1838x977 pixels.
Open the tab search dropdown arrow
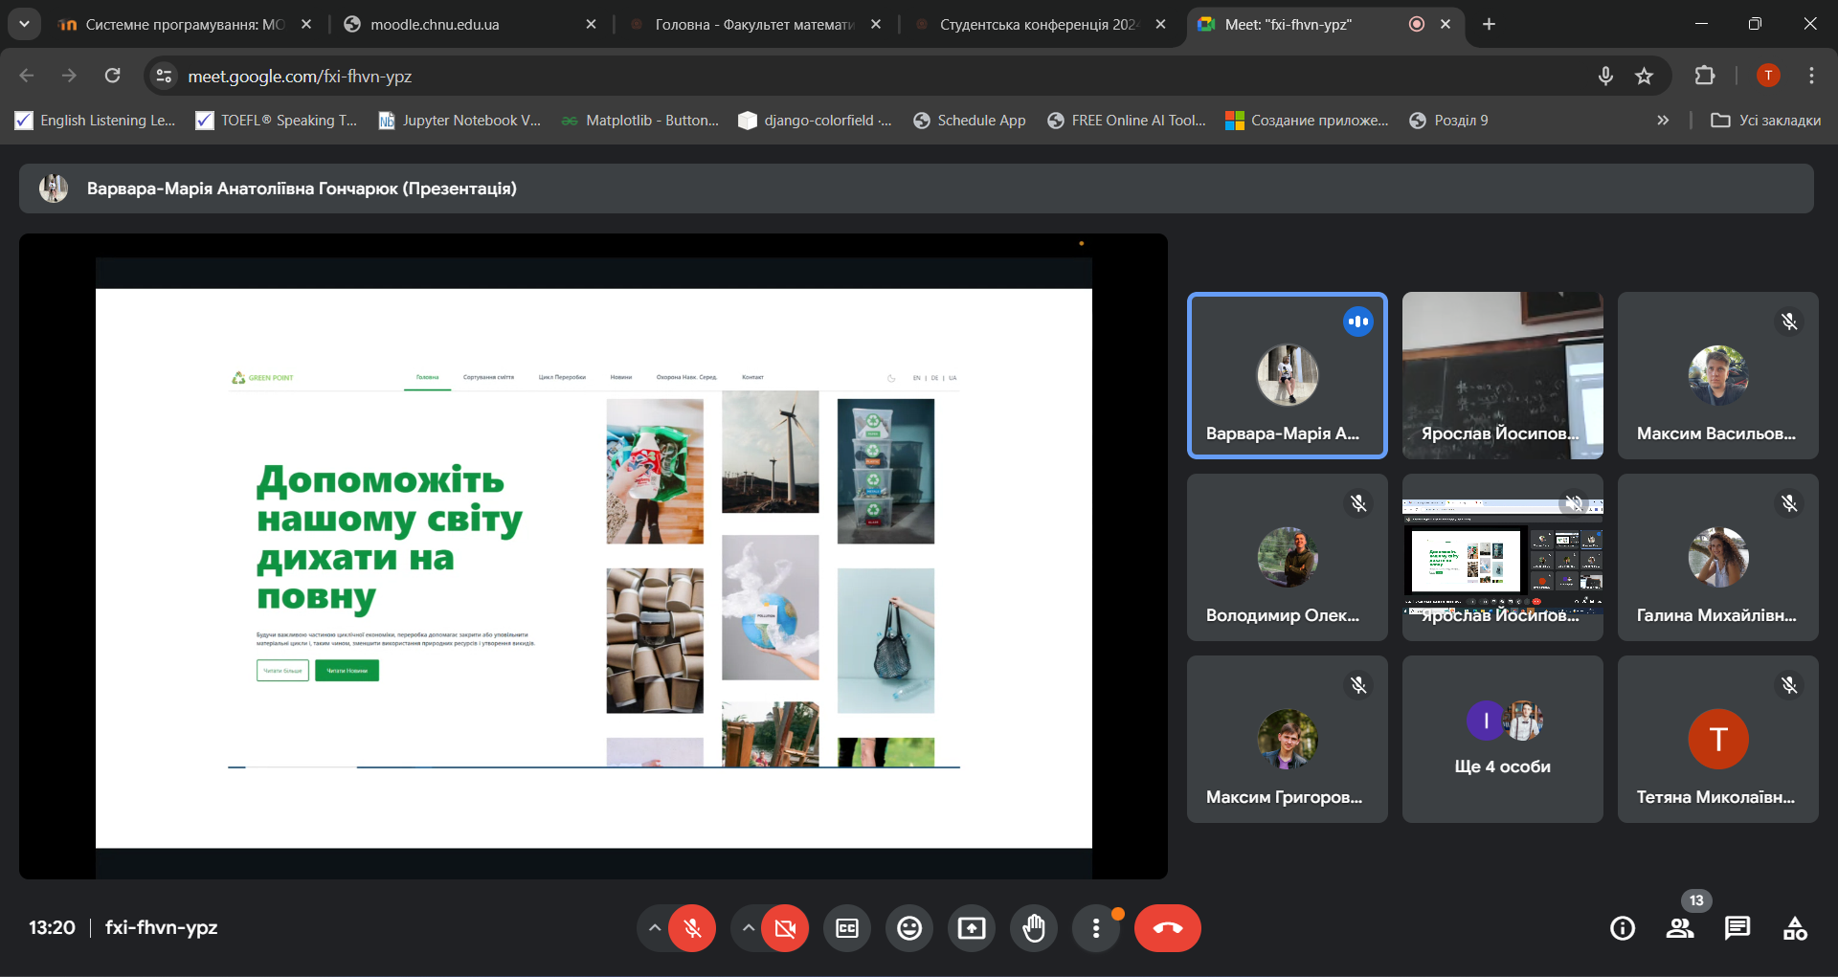click(24, 25)
